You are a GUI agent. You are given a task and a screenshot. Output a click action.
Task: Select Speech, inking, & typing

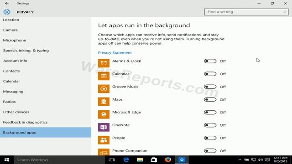[46, 51]
